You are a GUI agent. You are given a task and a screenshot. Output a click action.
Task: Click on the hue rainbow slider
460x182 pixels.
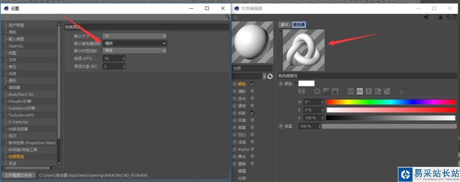point(391,102)
